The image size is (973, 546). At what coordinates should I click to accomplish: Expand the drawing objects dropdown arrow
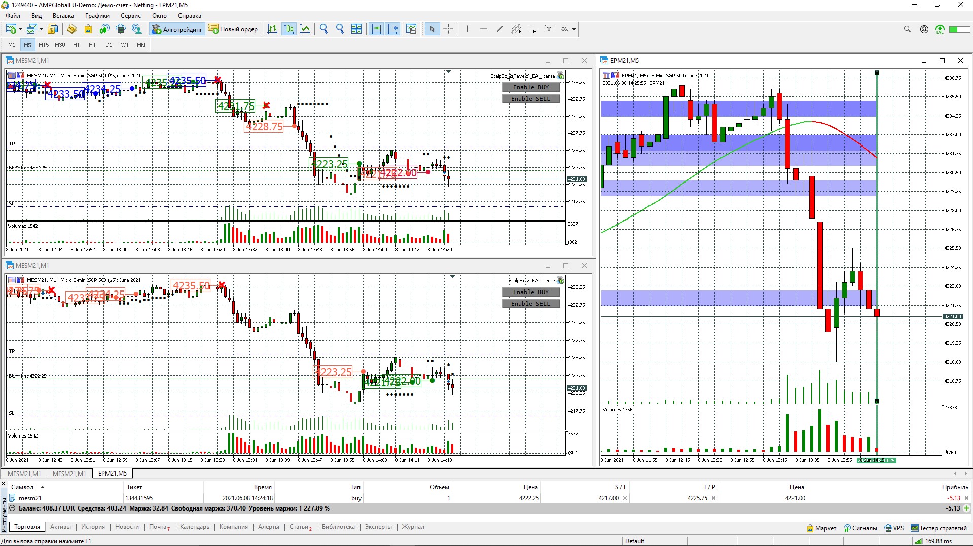click(574, 29)
